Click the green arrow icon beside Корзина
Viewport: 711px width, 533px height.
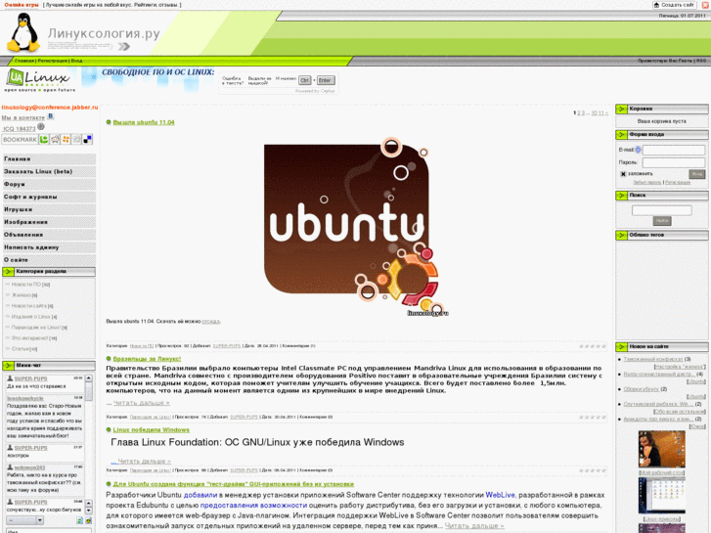coord(621,109)
